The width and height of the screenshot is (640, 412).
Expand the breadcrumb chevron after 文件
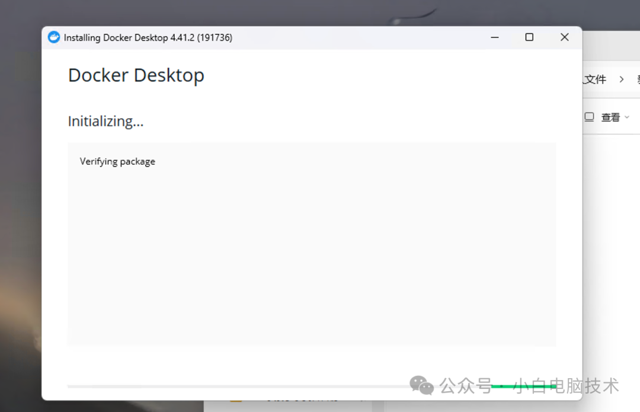point(621,78)
